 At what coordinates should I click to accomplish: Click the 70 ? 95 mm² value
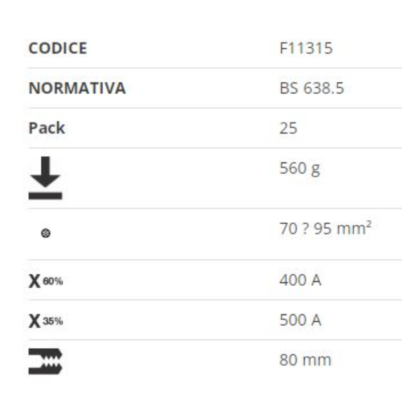point(326,228)
